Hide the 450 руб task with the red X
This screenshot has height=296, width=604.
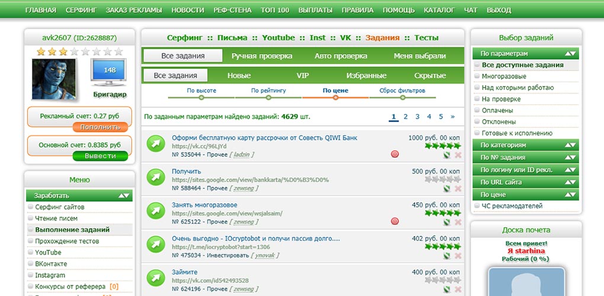(x=458, y=222)
